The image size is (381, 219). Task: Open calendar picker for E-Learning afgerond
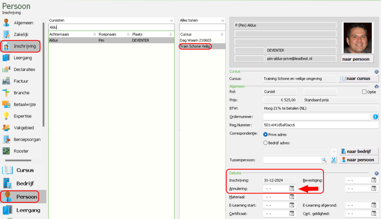click(x=374, y=205)
